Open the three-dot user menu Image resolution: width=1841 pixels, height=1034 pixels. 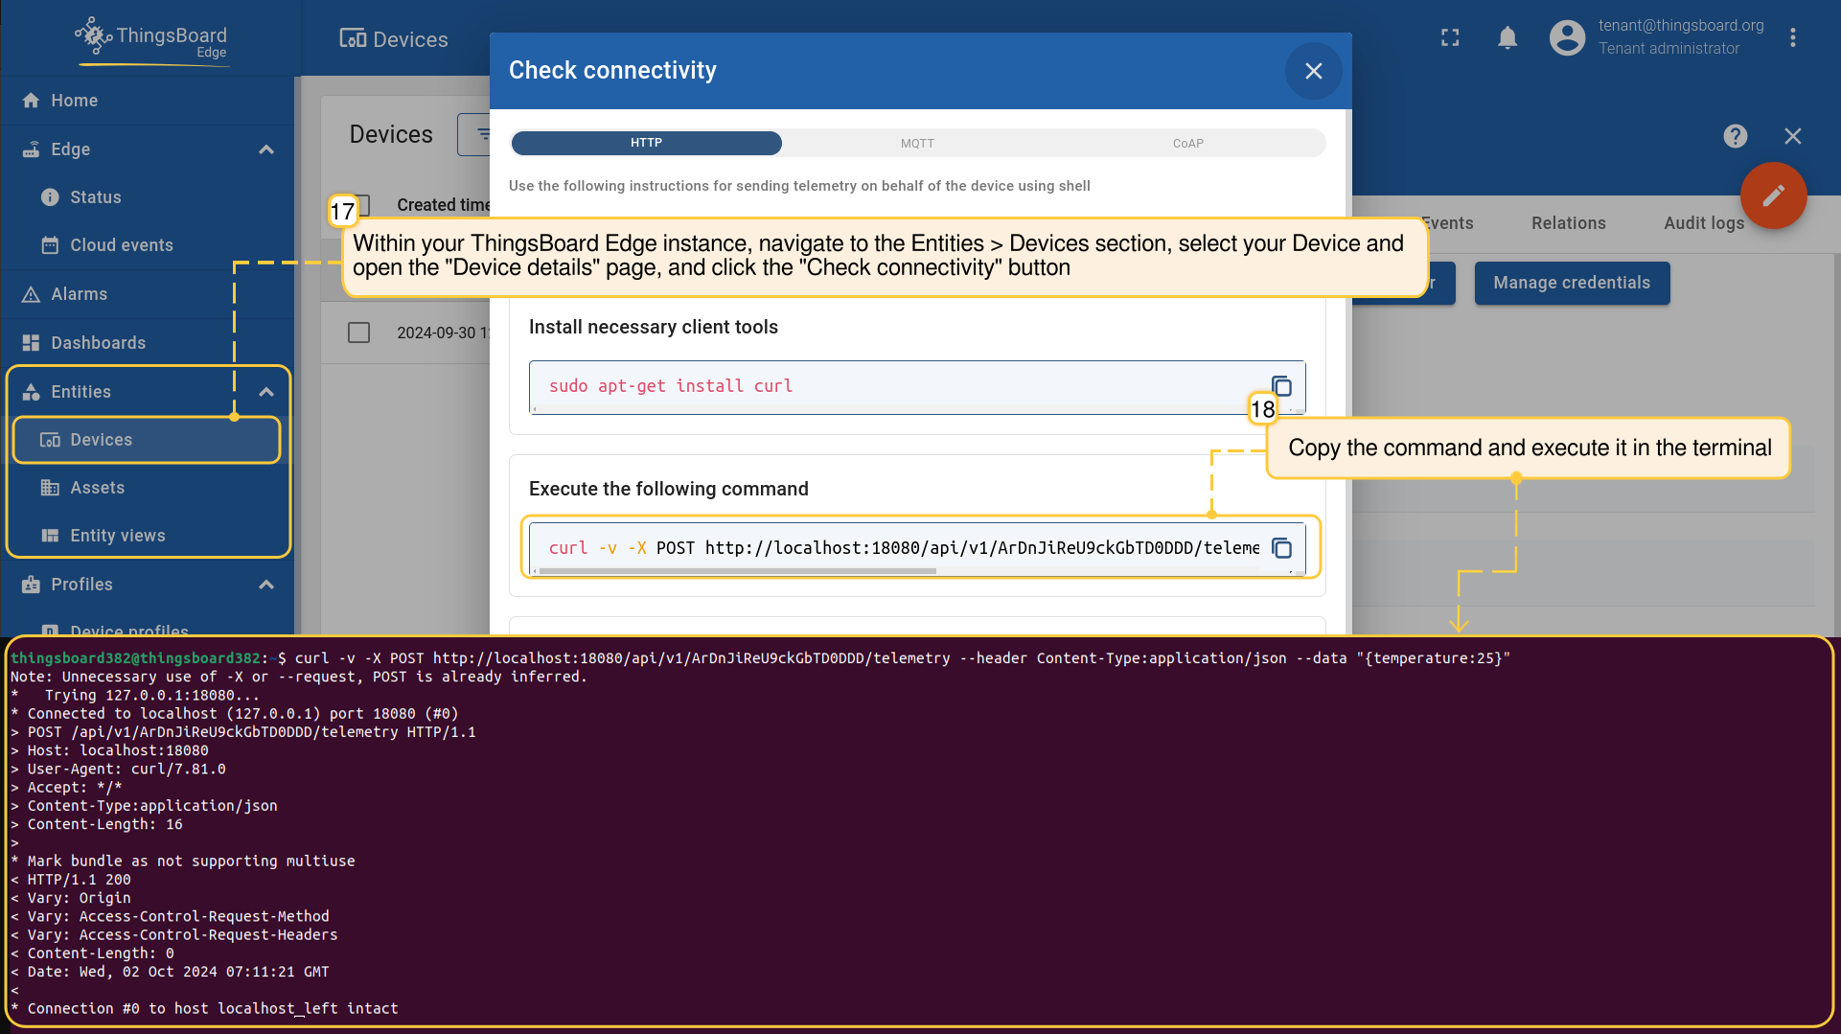tap(1792, 37)
